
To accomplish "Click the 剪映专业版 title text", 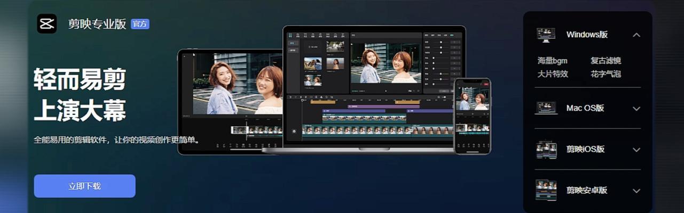I will (x=97, y=24).
